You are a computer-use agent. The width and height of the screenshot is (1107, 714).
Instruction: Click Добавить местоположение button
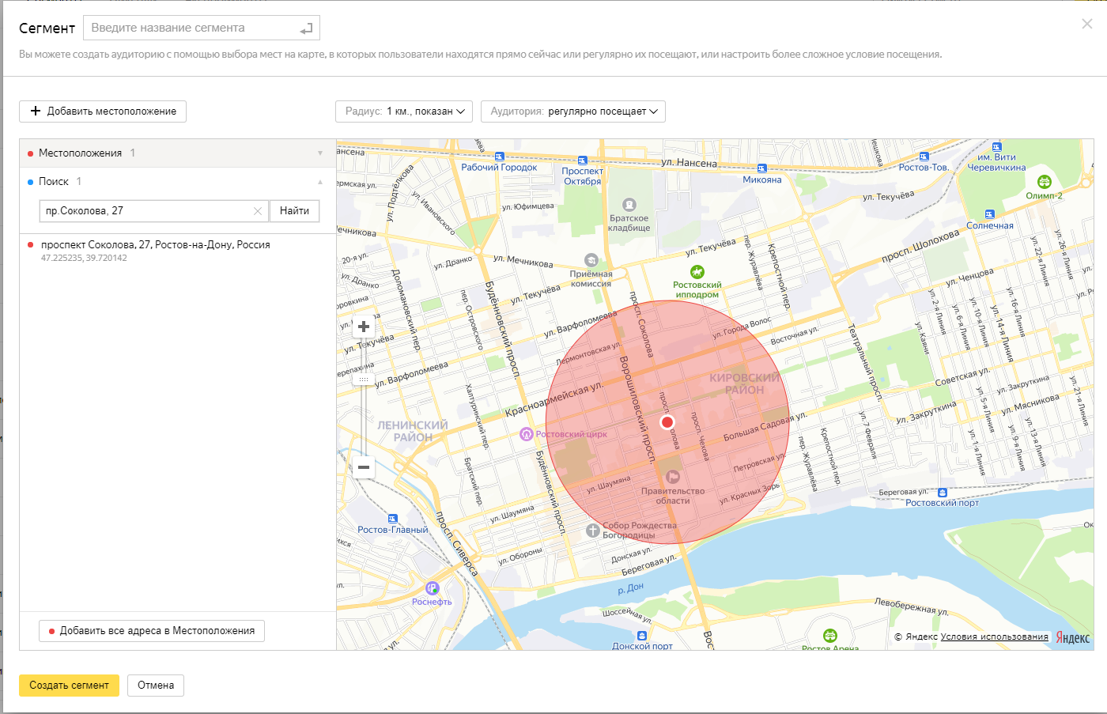coord(103,111)
